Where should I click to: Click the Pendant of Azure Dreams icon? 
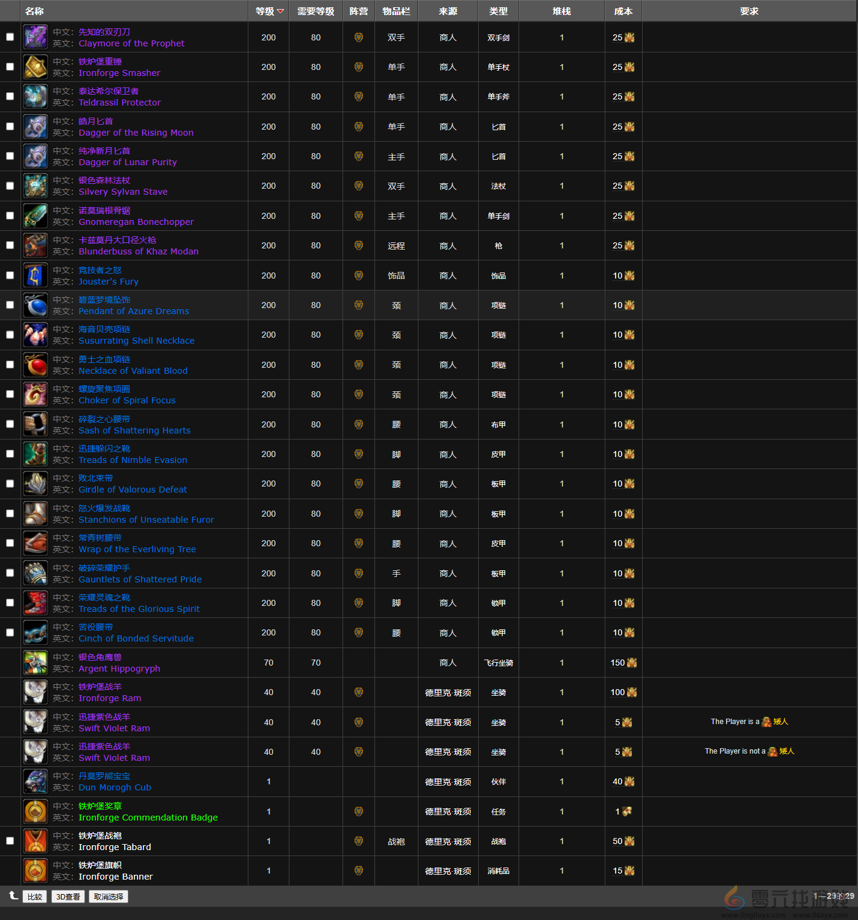pyautogui.click(x=36, y=305)
